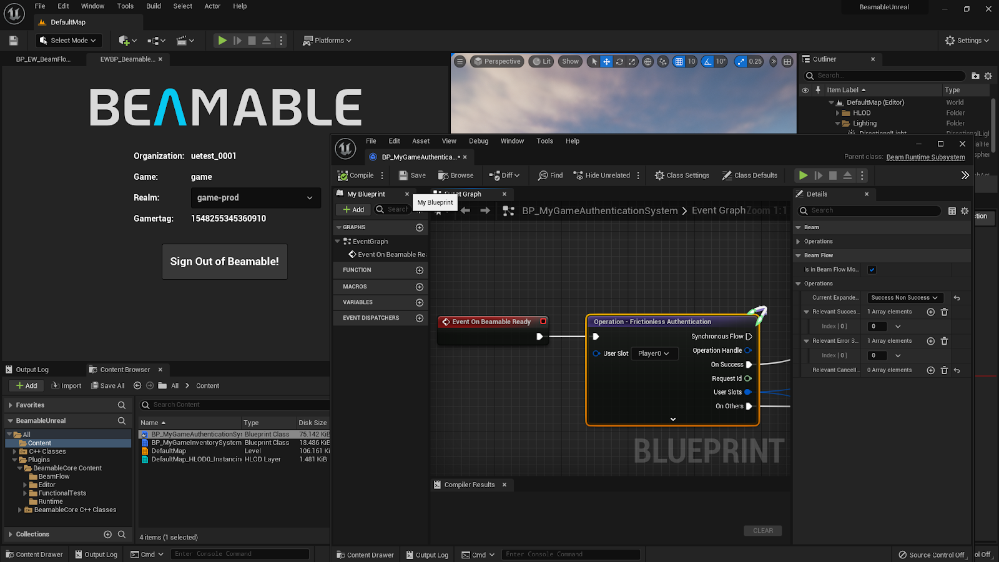Open Class Settings
The height and width of the screenshot is (562, 999).
click(x=682, y=175)
